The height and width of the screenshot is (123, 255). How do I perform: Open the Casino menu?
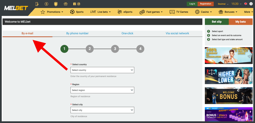203,12
